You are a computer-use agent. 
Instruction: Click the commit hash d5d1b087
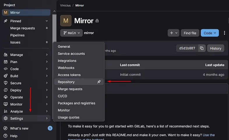click(187, 48)
